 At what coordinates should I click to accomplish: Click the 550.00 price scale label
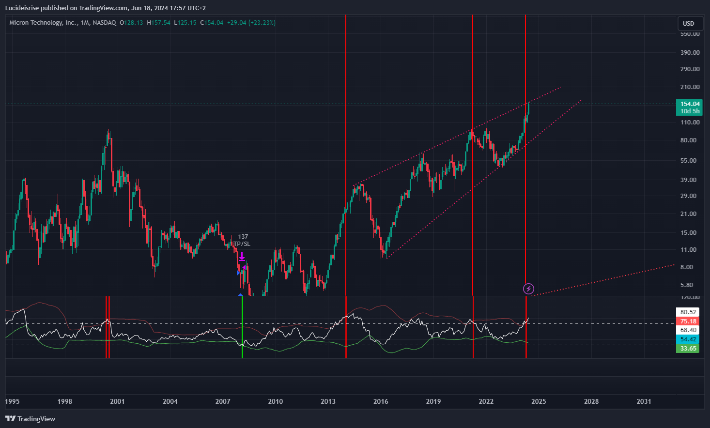690,34
